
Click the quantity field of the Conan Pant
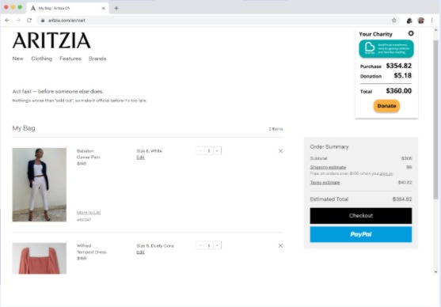click(x=209, y=150)
